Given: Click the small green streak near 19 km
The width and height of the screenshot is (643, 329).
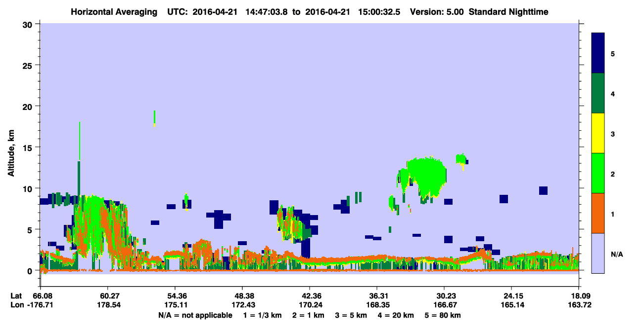Looking at the screenshot, I should point(155,118).
